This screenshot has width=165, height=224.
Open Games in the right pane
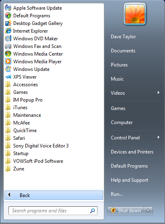(118, 108)
